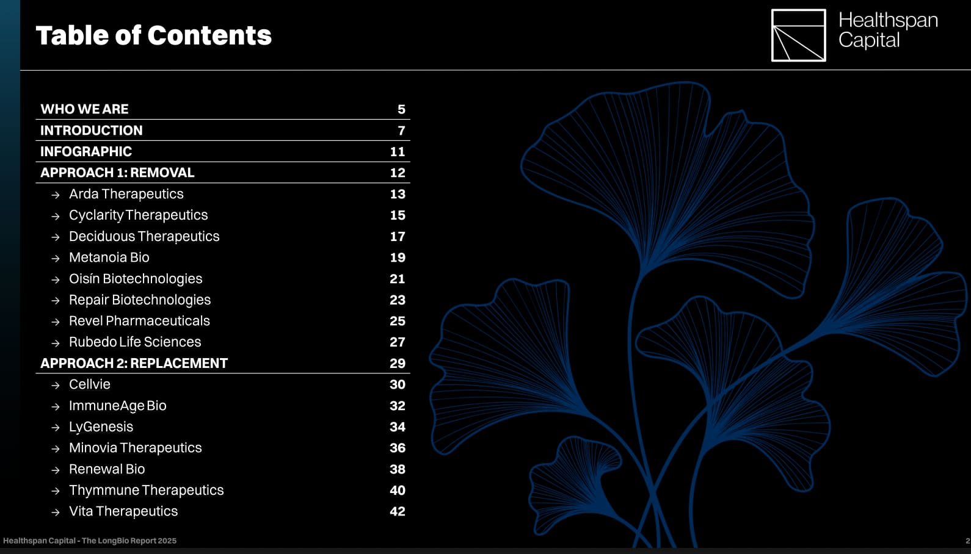Screen dimensions: 971x554
Task: Click arrow icon beside Cellvie
Action: [56, 386]
